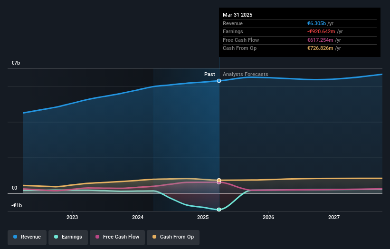The width and height of the screenshot is (390, 249).
Task: Click the Free Cash Flow tooltip row label
Action: [241, 40]
